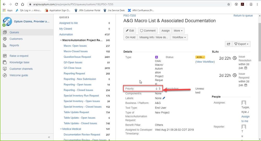Viewport: 261px width, 141px height.
Task: Collapse the sidebar with the double chevron
Action: [x=49, y=137]
